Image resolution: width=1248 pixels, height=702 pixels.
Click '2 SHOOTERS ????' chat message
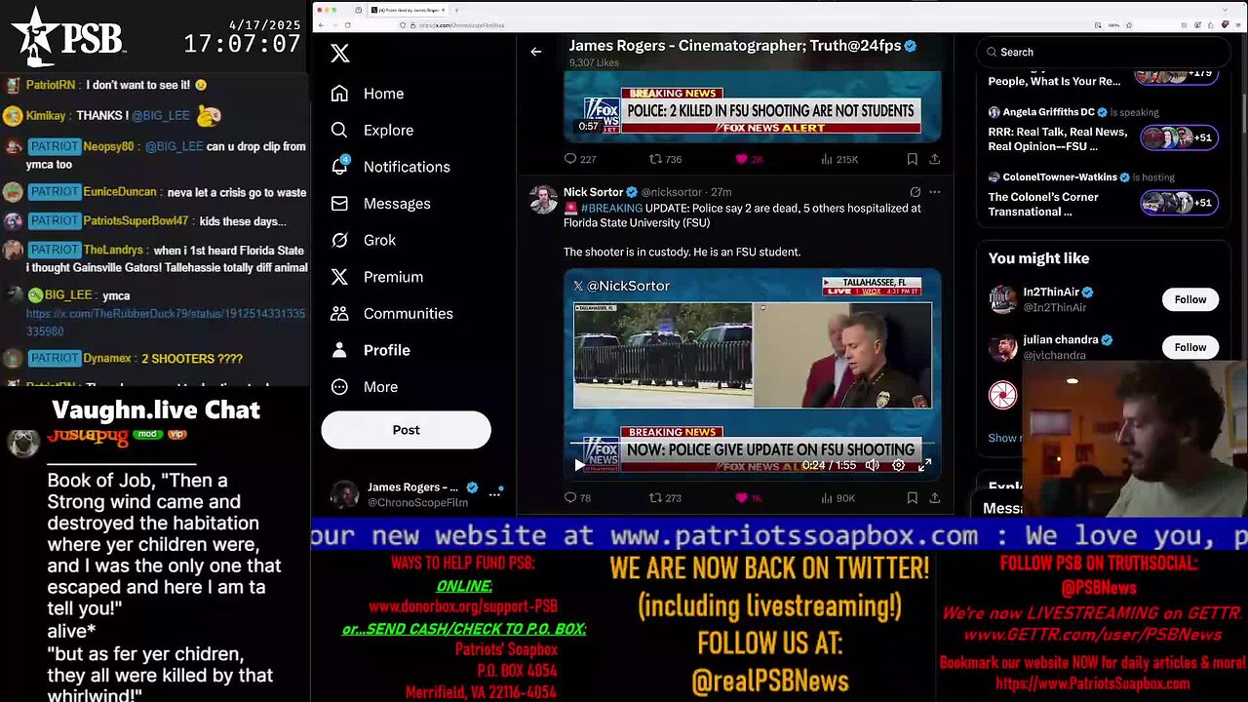coord(192,359)
